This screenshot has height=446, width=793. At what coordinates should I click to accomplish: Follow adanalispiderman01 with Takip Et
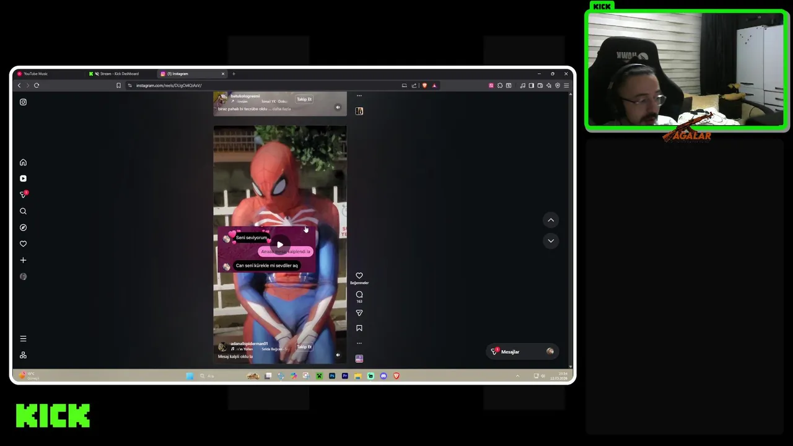[x=304, y=347]
